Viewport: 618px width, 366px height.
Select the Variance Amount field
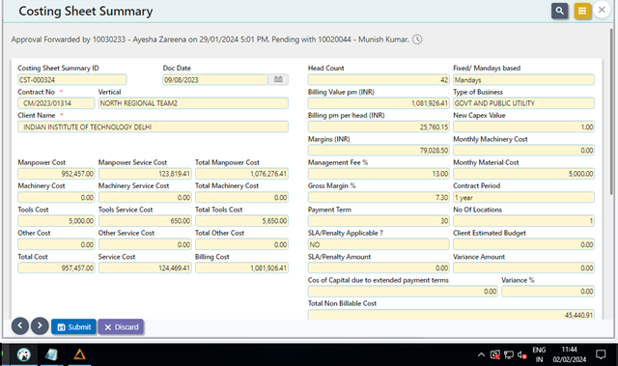(523, 267)
